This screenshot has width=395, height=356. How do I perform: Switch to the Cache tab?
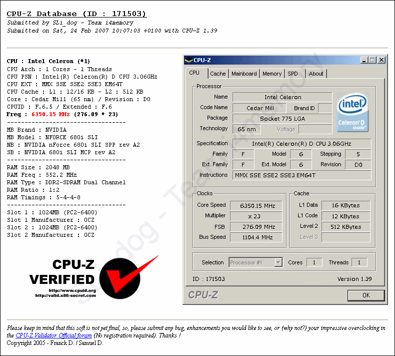coord(218,74)
